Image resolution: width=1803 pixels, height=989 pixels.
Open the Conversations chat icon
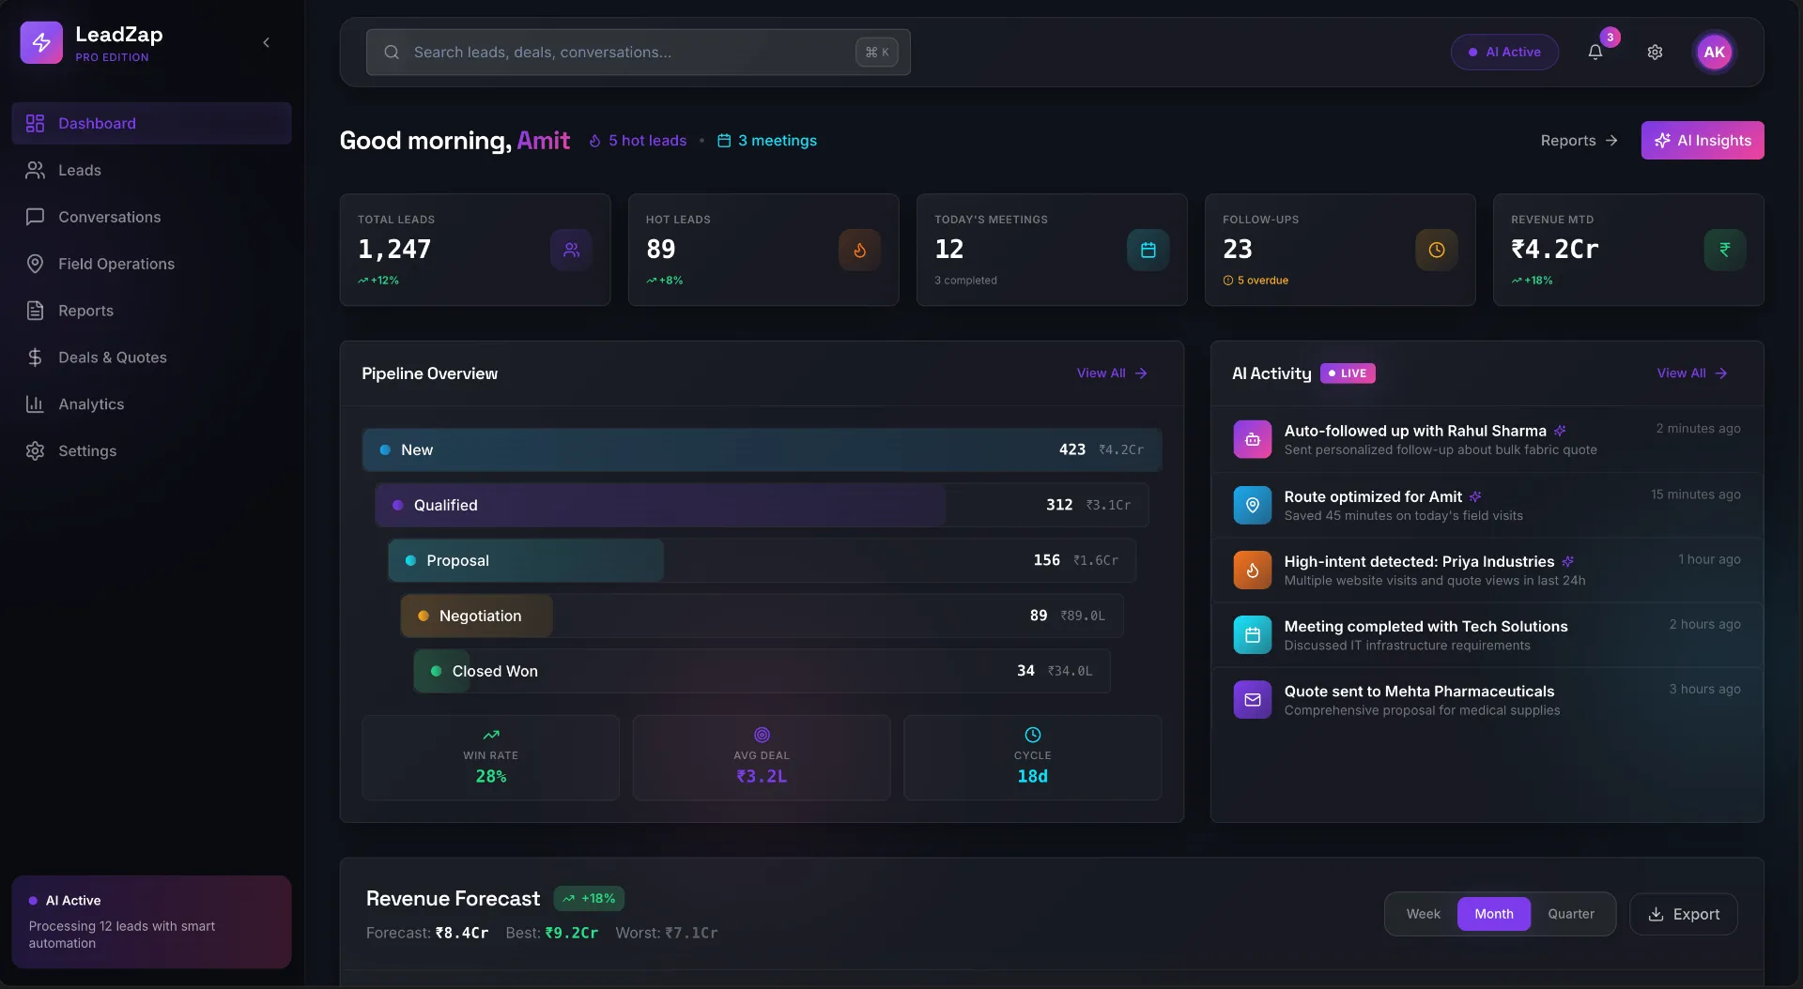tap(35, 217)
